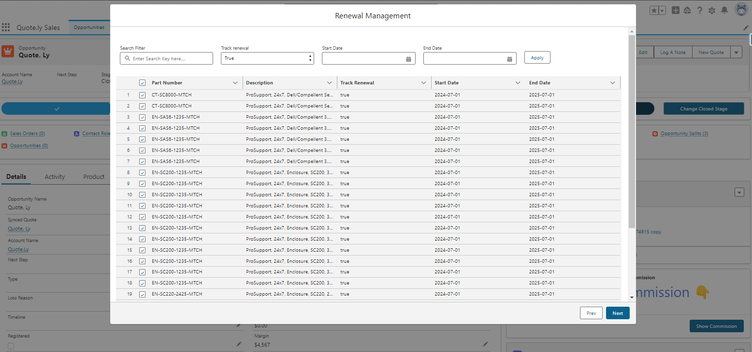Uncheck the row 3 EN-SAS6-1235-MTCH checkbox
The image size is (752, 352).
click(142, 117)
